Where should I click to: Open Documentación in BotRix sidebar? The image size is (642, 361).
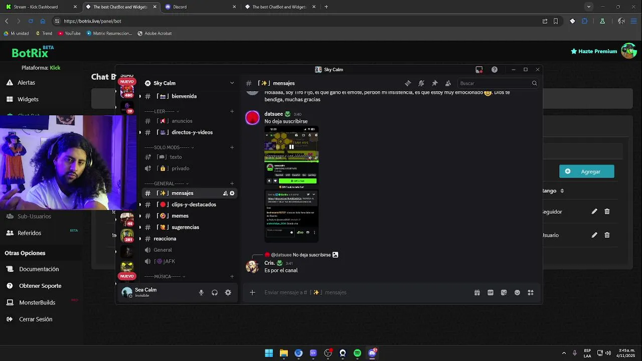point(39,269)
